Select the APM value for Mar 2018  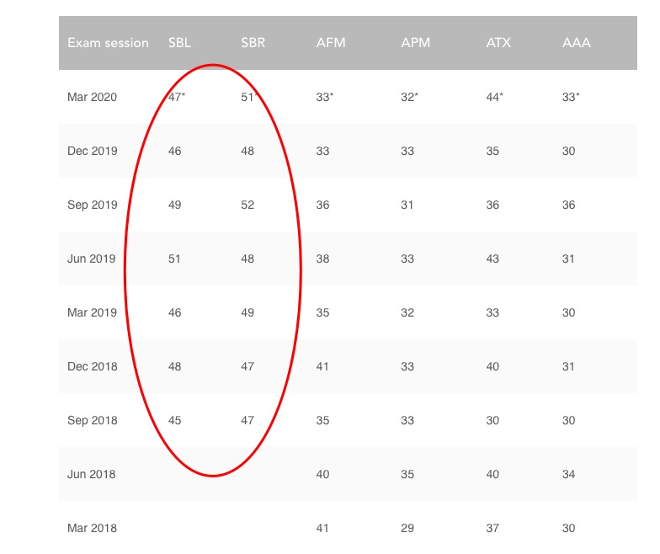coord(407,529)
